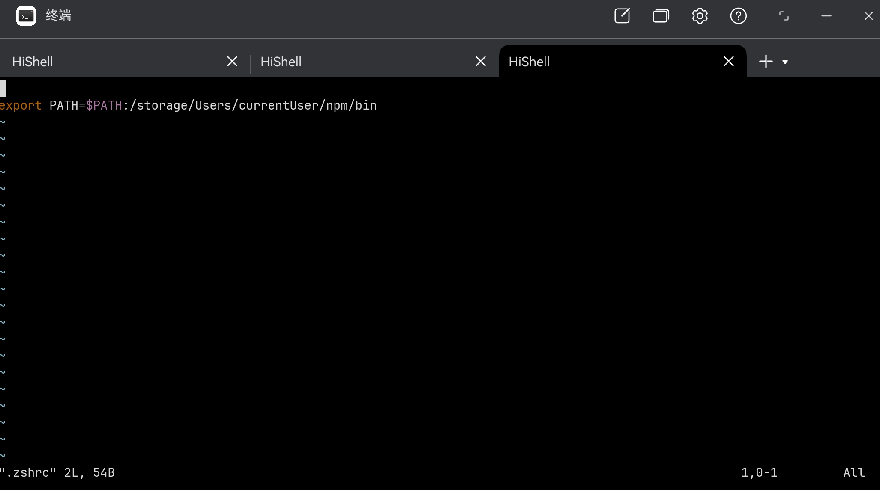880x490 pixels.
Task: Click the $PATH variable text
Action: (104, 105)
